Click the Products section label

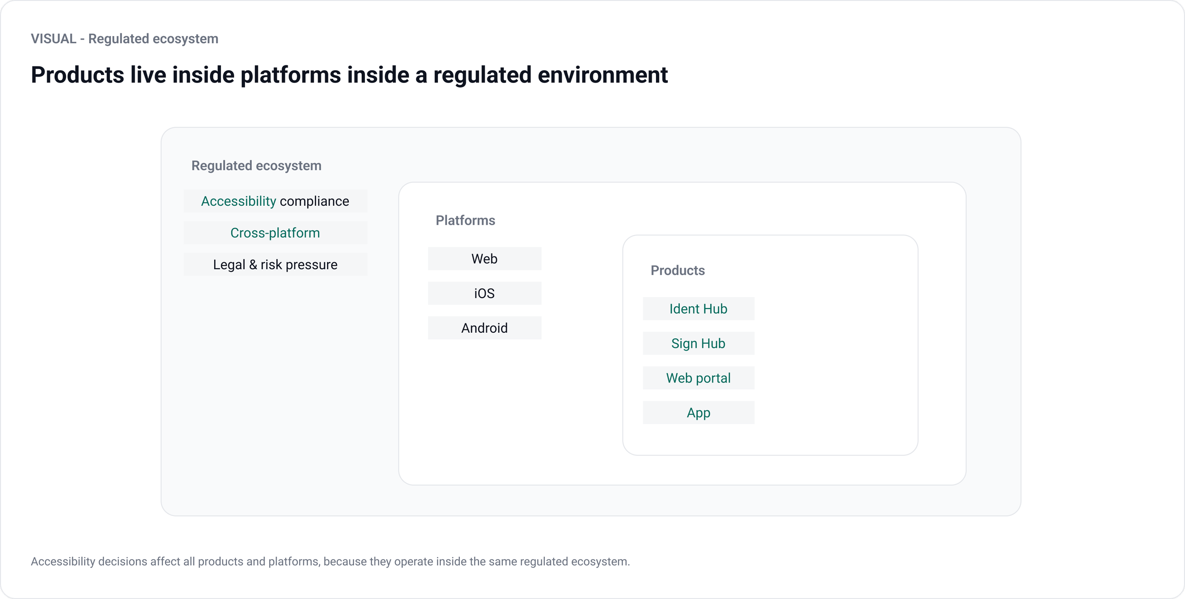(677, 271)
